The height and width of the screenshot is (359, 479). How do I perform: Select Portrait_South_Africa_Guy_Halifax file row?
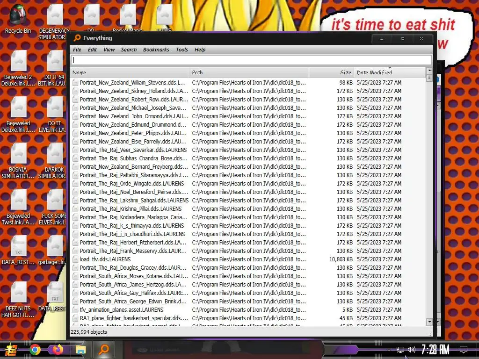248,293
